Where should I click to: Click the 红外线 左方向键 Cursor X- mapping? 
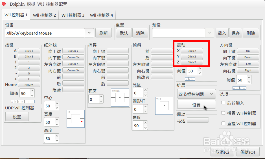click(x=73, y=64)
